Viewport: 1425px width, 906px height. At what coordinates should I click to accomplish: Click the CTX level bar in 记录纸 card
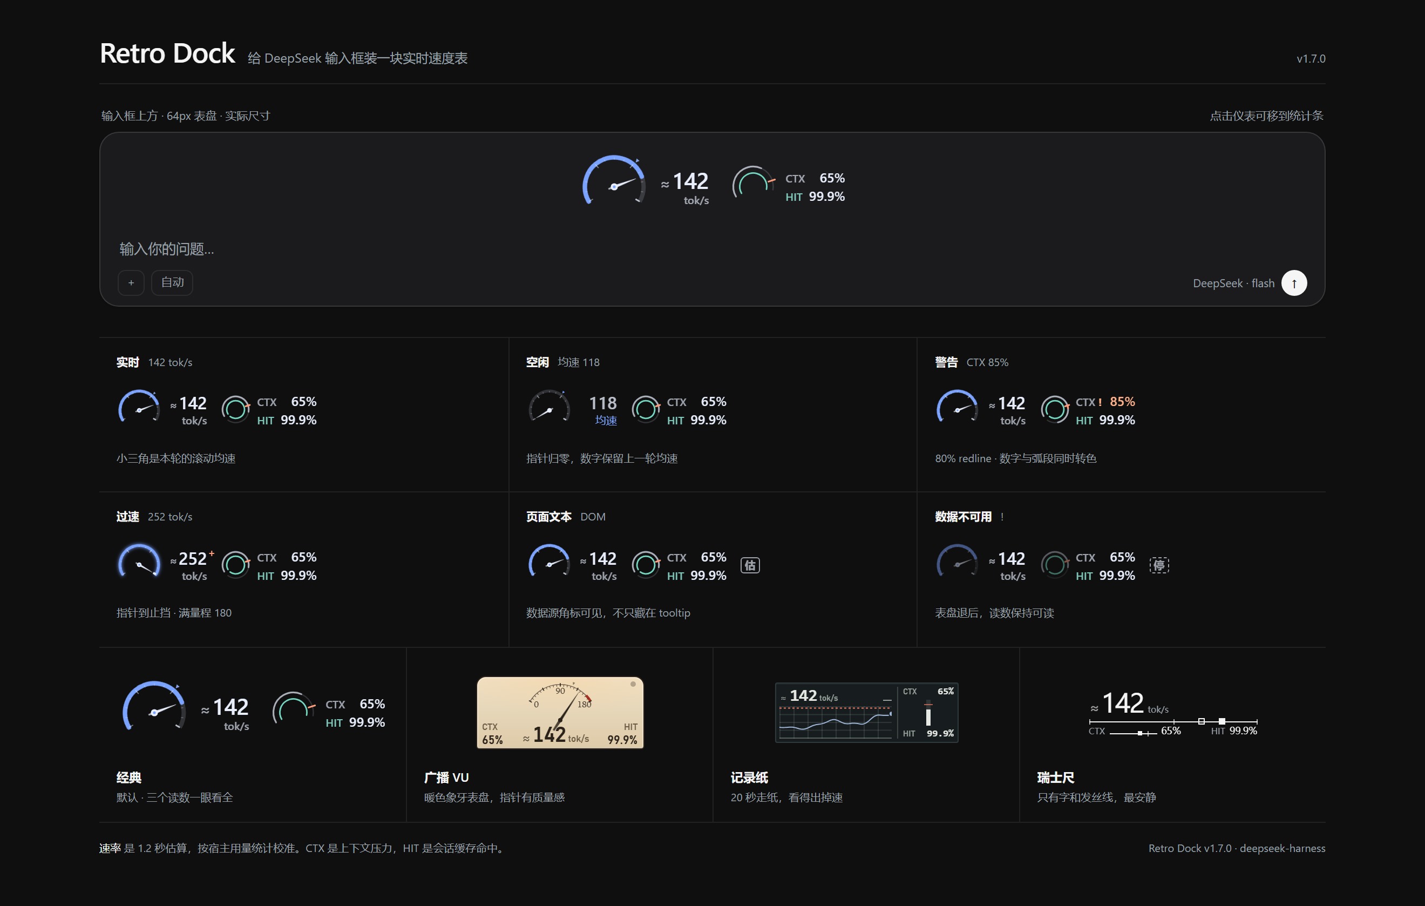(928, 714)
